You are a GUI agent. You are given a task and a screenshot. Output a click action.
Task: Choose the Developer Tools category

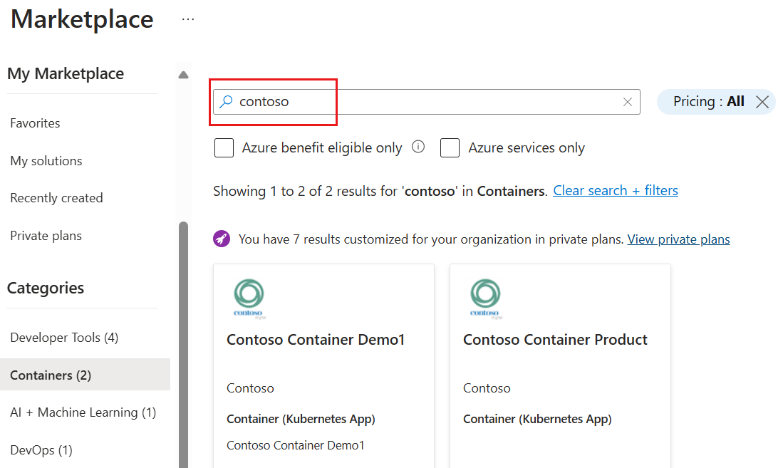tap(64, 338)
